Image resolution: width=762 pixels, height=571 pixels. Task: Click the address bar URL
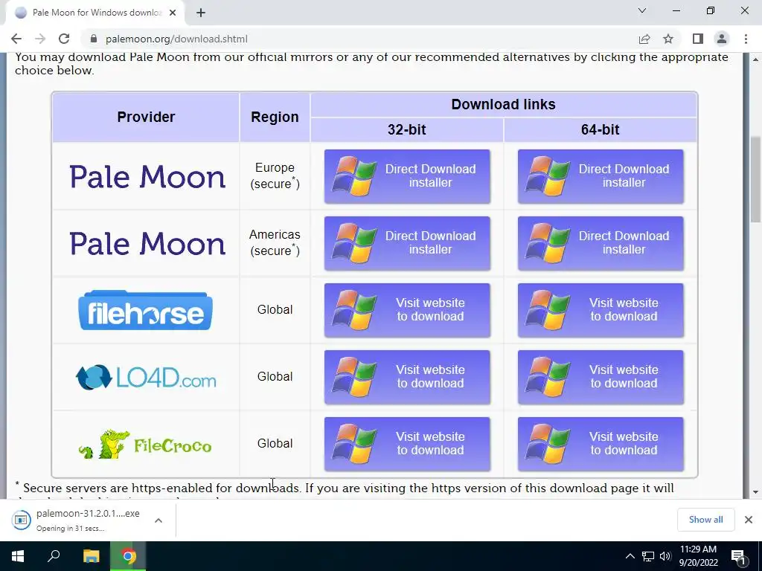click(x=176, y=39)
